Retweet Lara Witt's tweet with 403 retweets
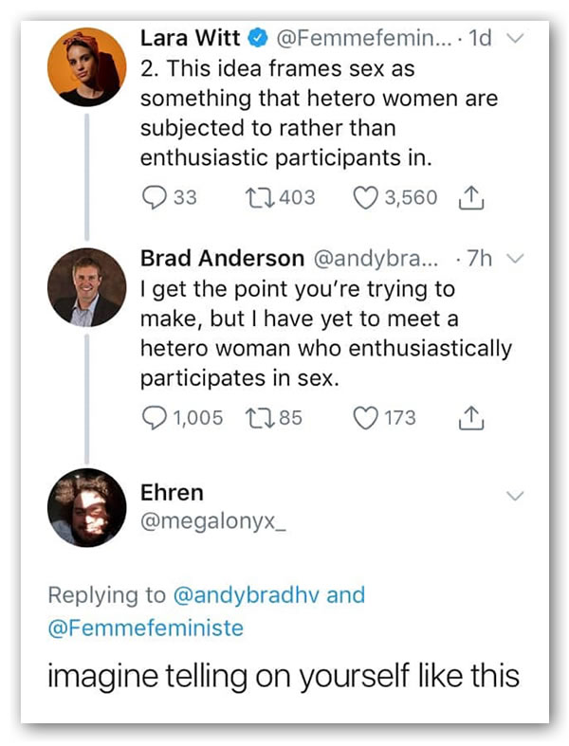The image size is (569, 746). (256, 197)
